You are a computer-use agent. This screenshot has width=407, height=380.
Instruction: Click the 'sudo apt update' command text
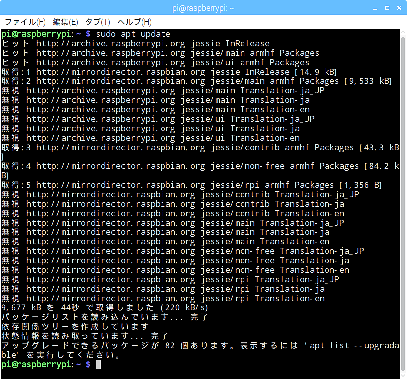tap(133, 34)
